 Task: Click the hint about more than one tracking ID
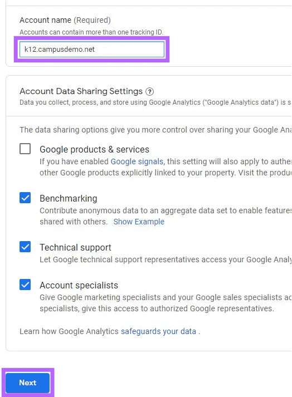[91, 32]
